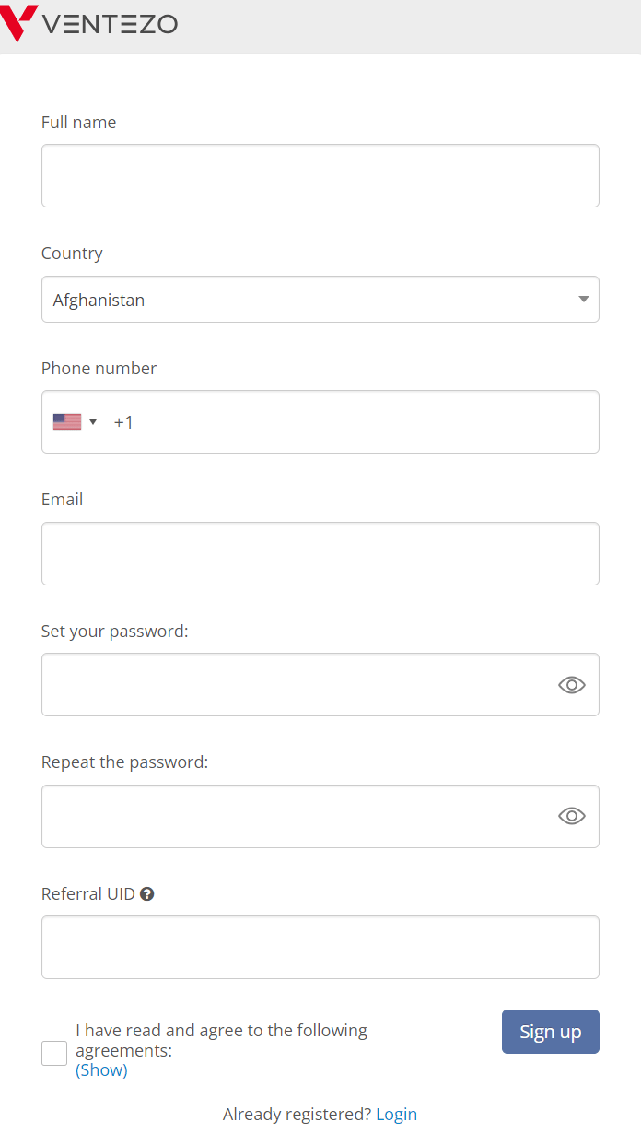Image resolution: width=641 pixels, height=1134 pixels.
Task: Click the Country dropdown arrow
Action: pos(583,299)
